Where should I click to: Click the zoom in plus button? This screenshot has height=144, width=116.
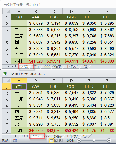tap(109, 141)
